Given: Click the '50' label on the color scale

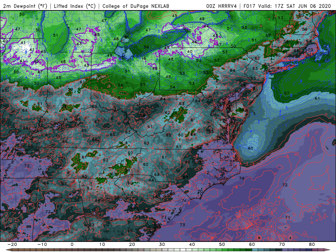Looking at the screenshot, I should 222,244.
